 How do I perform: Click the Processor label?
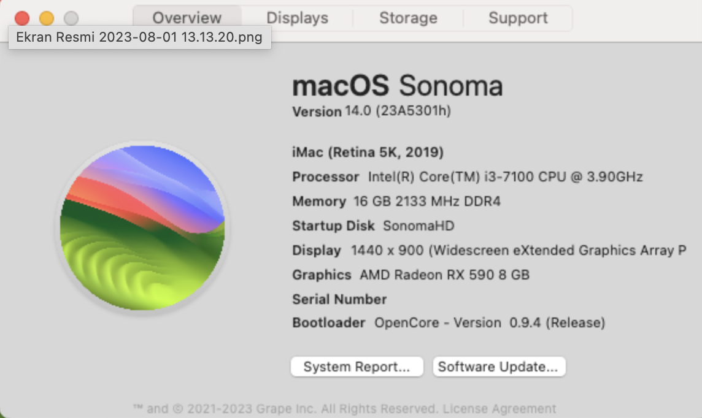pos(325,177)
